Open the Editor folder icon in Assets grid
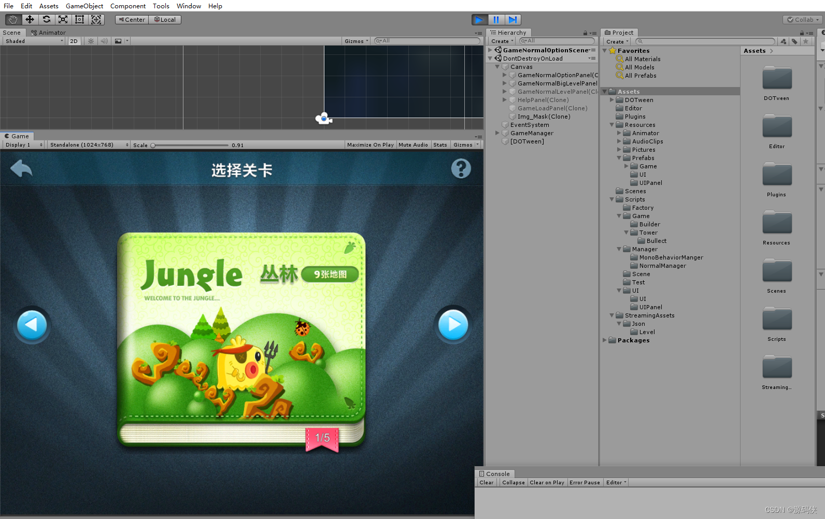 (777, 127)
